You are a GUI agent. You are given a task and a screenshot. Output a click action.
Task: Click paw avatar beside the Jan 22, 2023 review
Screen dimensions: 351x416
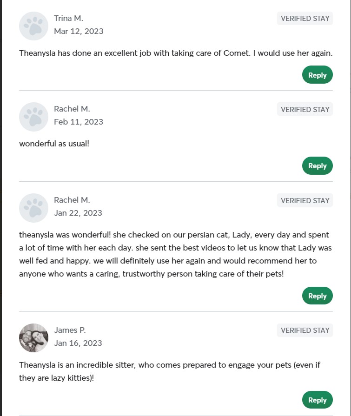click(33, 208)
